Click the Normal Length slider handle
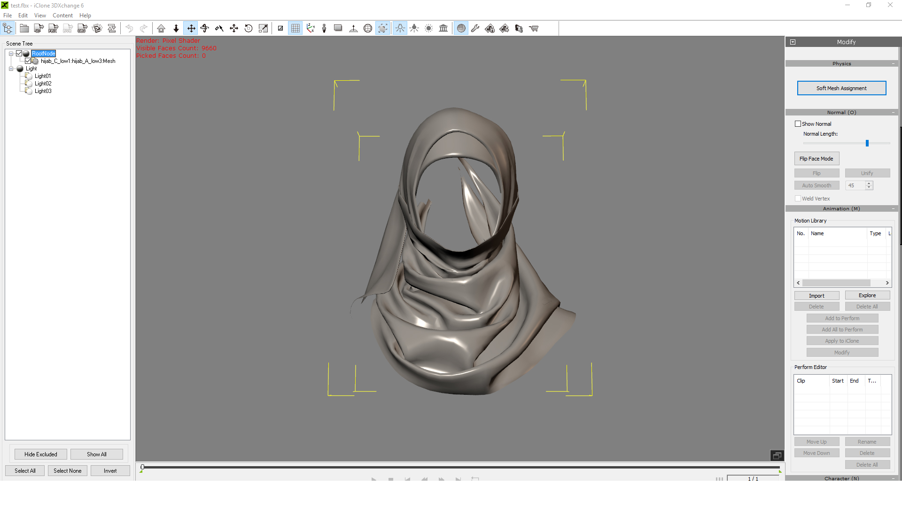902x507 pixels. (867, 143)
